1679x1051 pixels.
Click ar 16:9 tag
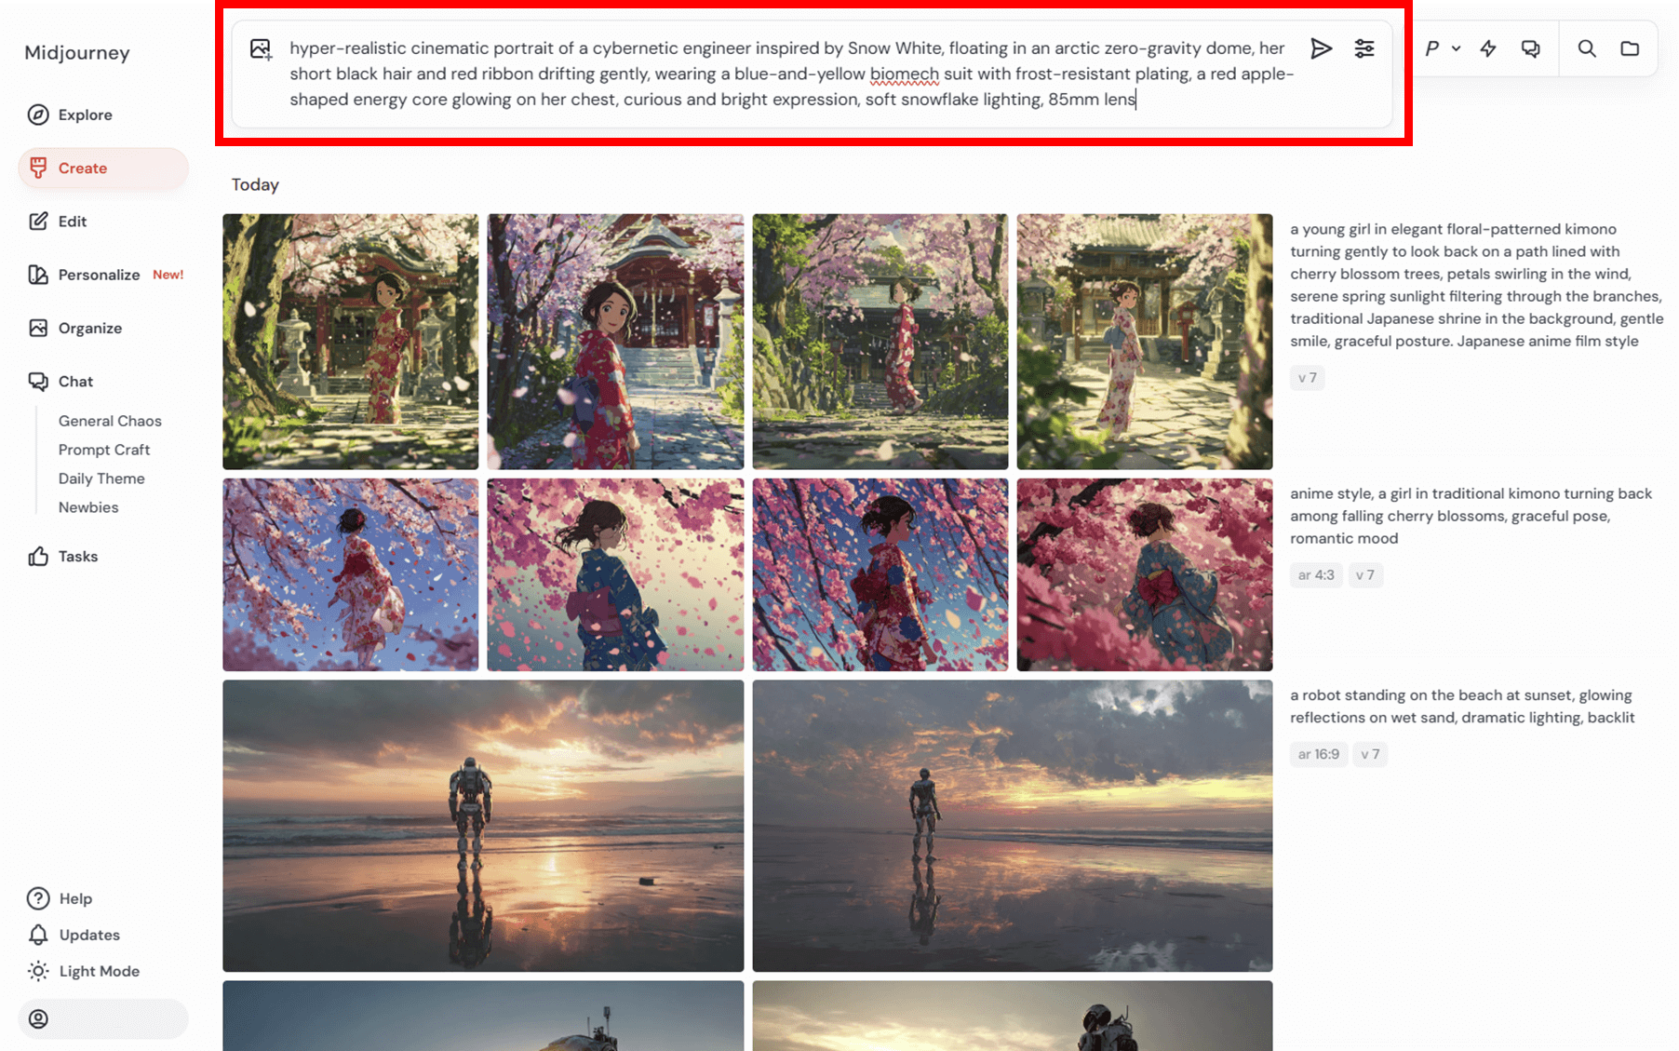click(x=1319, y=754)
